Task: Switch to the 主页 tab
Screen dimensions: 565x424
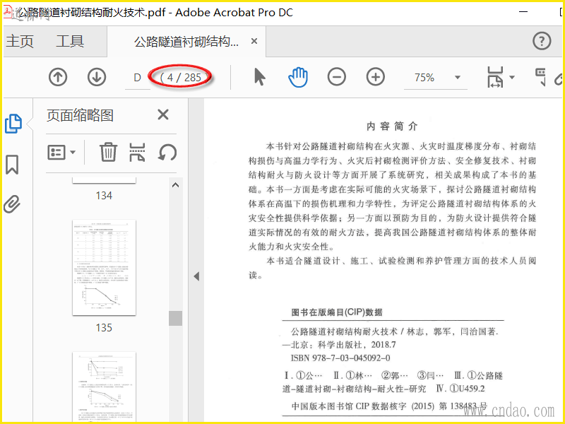Action: pos(20,41)
